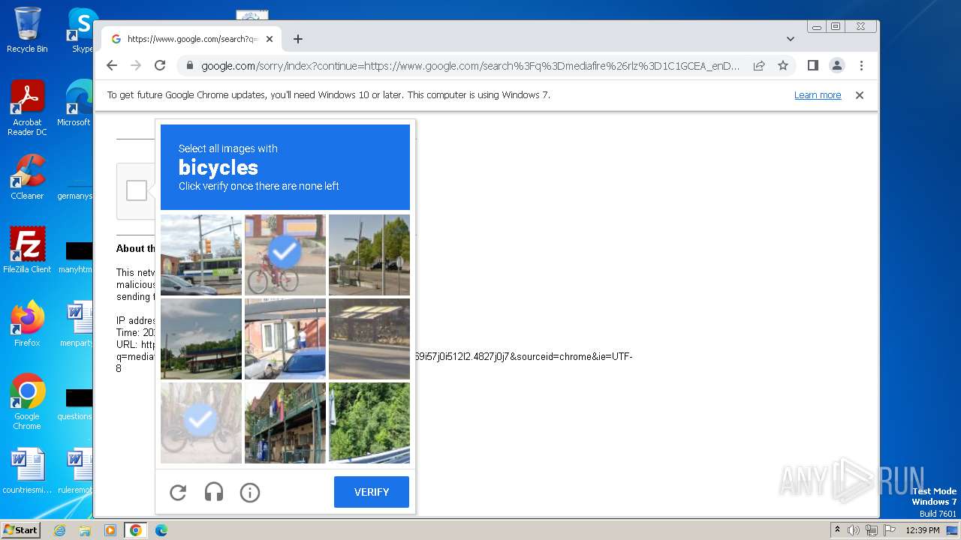Select the blue car near house tile
Image resolution: width=961 pixels, height=540 pixels.
coord(285,339)
